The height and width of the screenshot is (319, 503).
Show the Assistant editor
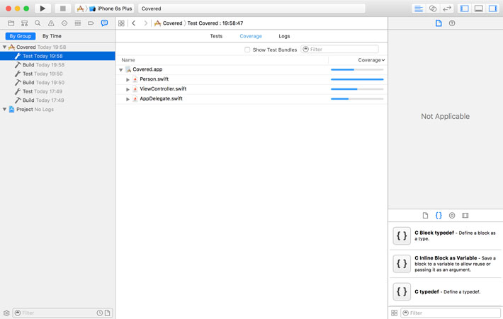433,8
